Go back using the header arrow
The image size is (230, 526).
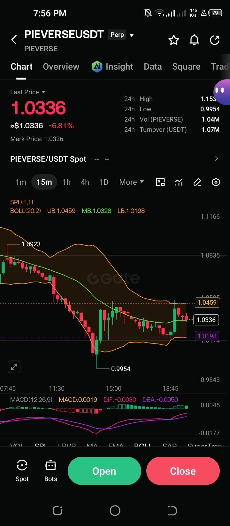[14, 40]
